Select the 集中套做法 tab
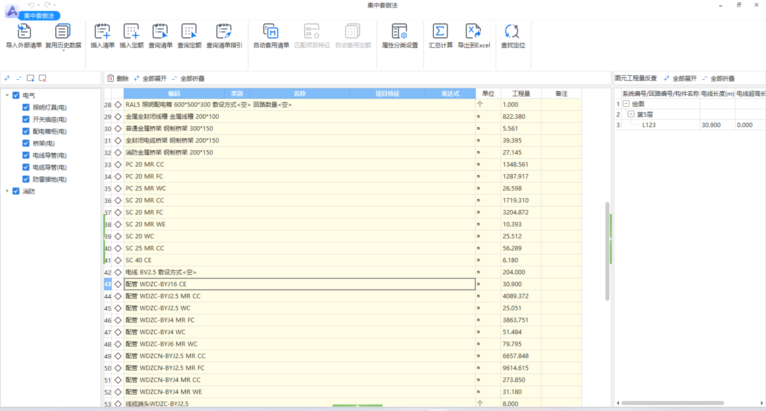 tap(39, 16)
